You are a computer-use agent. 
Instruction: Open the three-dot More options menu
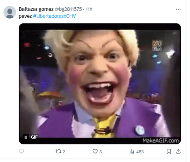click(178, 9)
